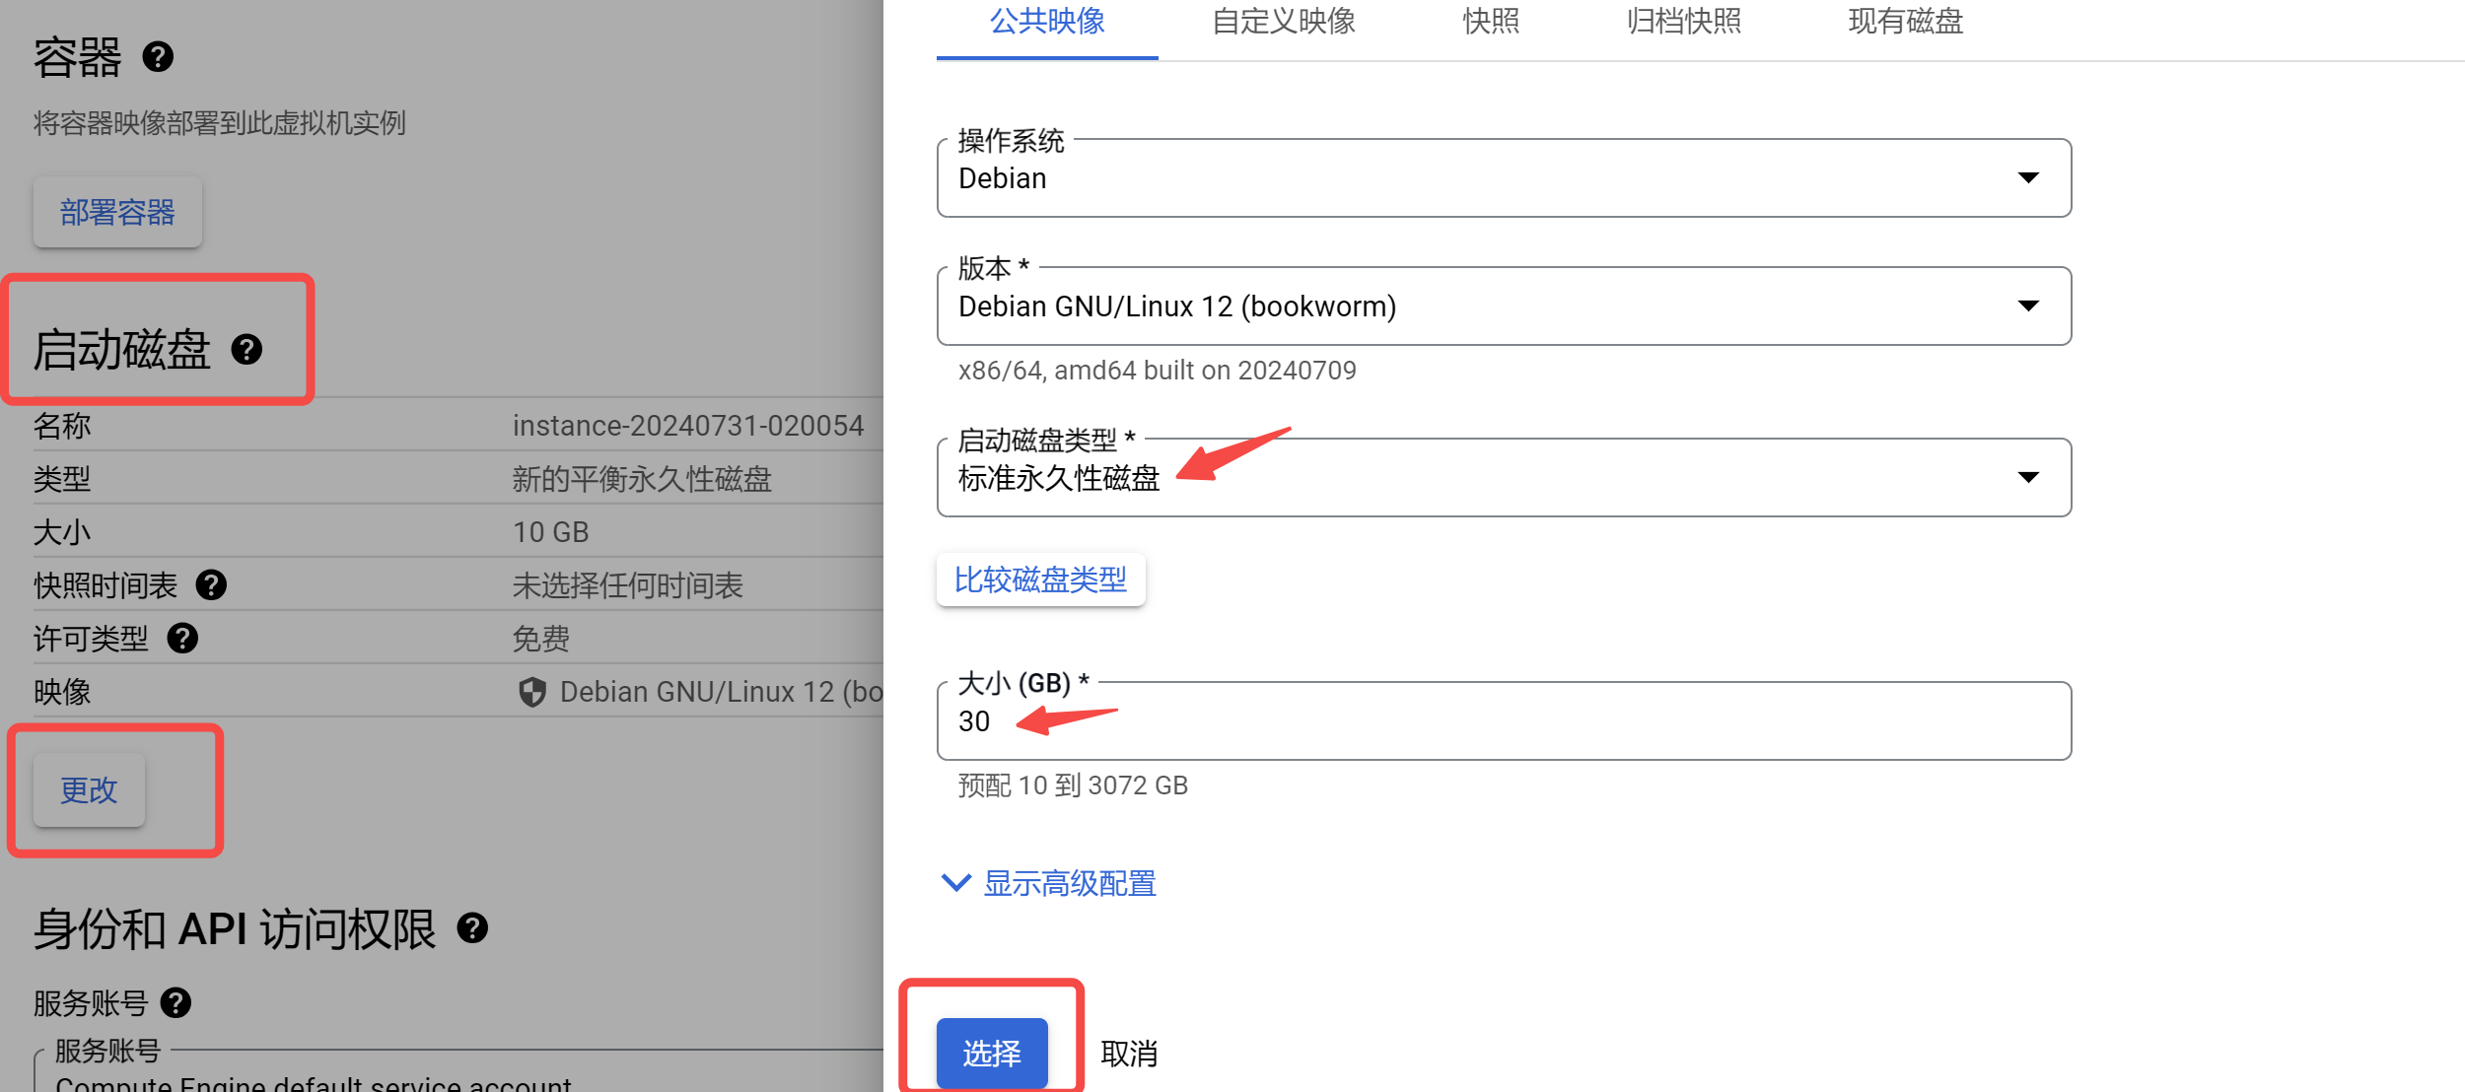Switch to 公共映像 tab
This screenshot has width=2465, height=1092.
1046,22
